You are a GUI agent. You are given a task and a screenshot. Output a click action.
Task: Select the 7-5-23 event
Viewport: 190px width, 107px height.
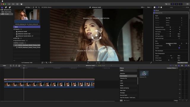click(7, 14)
